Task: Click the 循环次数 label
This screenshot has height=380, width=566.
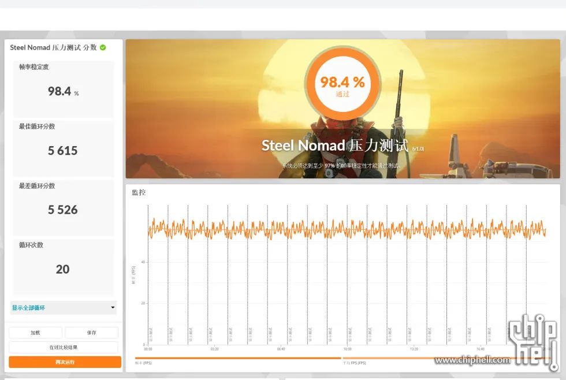Action: 31,245
